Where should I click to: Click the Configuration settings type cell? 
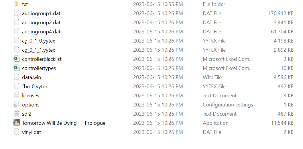(228, 105)
